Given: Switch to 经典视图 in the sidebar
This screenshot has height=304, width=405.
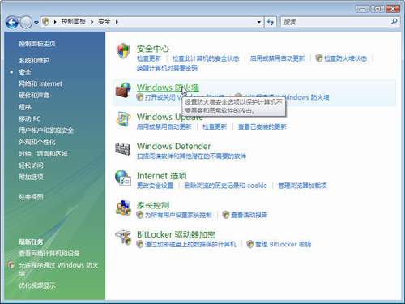Looking at the screenshot, I should (31, 197).
